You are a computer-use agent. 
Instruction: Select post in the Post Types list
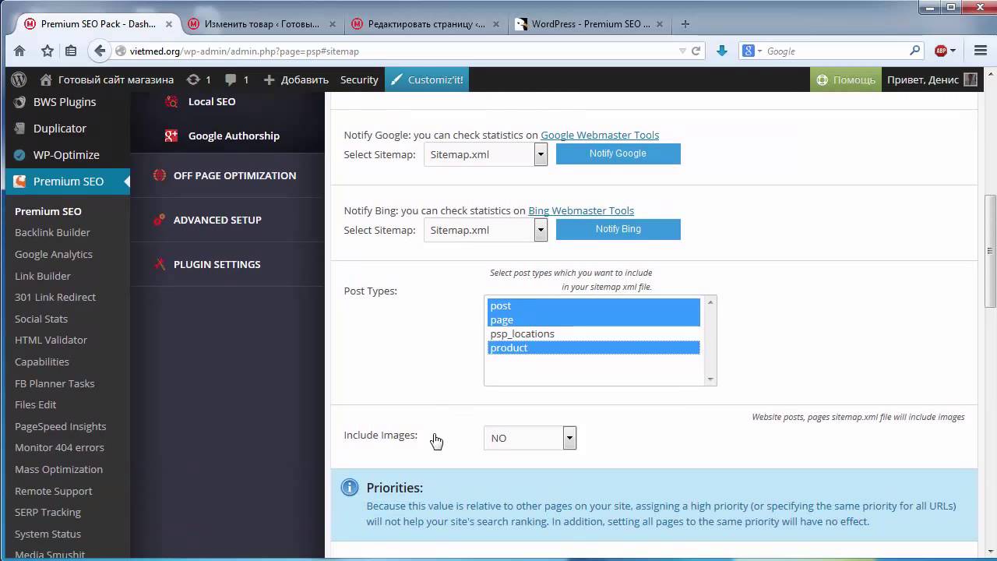[x=594, y=306]
